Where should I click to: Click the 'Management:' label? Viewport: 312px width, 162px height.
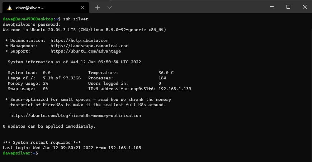(24, 46)
